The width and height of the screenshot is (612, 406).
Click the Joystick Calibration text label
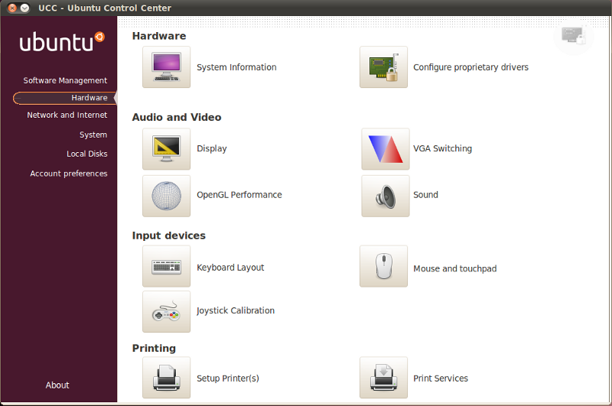pos(236,310)
